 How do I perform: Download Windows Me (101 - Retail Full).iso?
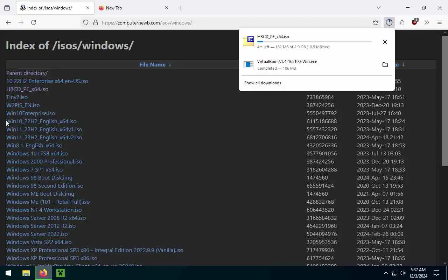click(x=48, y=202)
